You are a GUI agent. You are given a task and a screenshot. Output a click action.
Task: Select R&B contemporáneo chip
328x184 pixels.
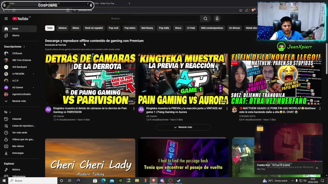[x=212, y=28]
